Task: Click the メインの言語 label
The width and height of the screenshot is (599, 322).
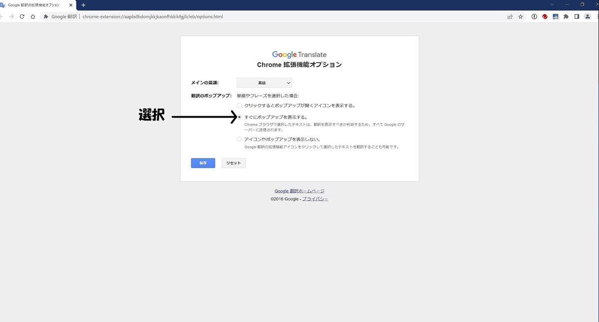Action: click(205, 83)
